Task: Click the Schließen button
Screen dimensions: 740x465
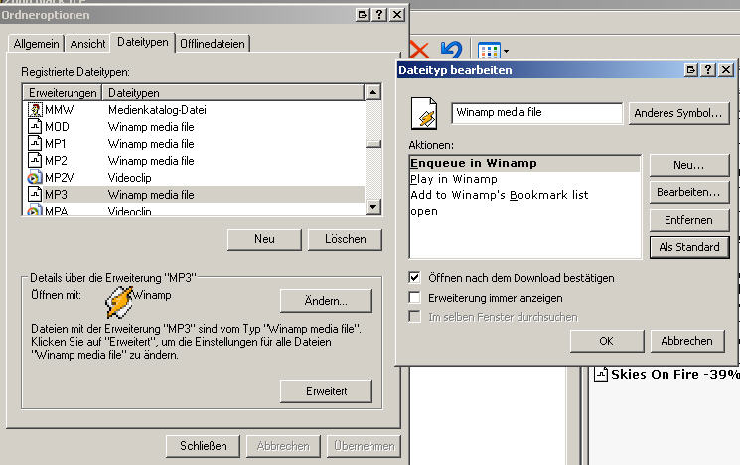Action: [x=203, y=446]
